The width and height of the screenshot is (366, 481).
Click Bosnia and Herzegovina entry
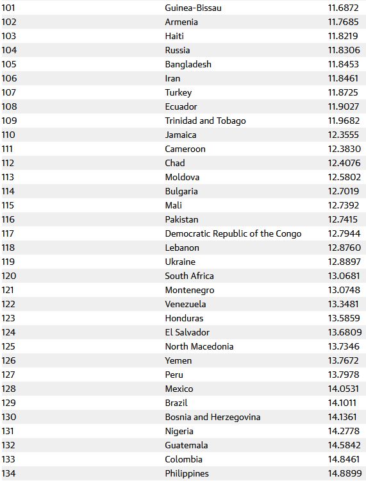point(212,417)
